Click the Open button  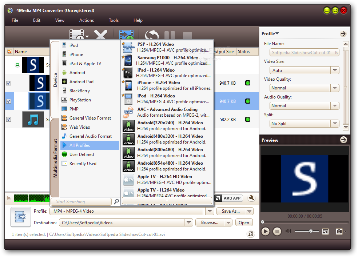click(x=244, y=222)
